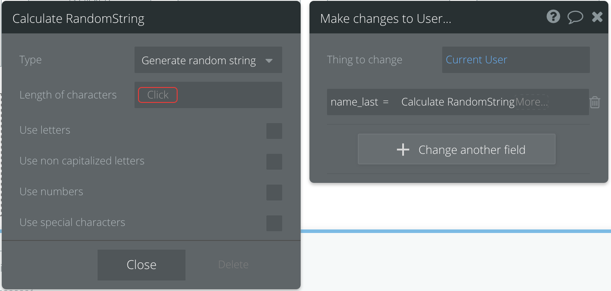
Task: Click the Length of characters input
Action: point(158,95)
